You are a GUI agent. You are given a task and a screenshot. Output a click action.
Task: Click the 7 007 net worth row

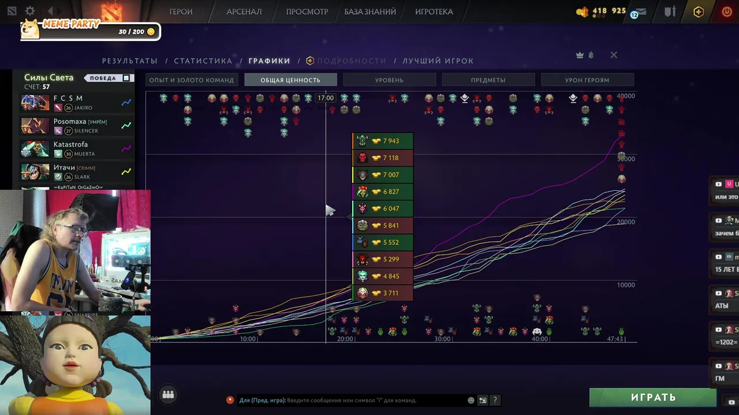(383, 175)
